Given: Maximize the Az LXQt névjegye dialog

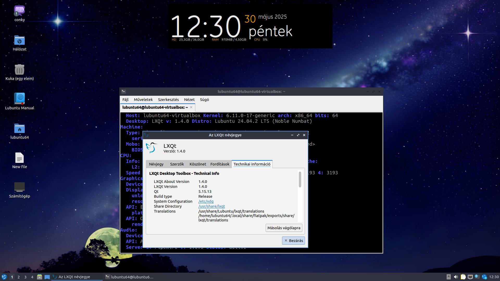Looking at the screenshot, I should (298, 135).
